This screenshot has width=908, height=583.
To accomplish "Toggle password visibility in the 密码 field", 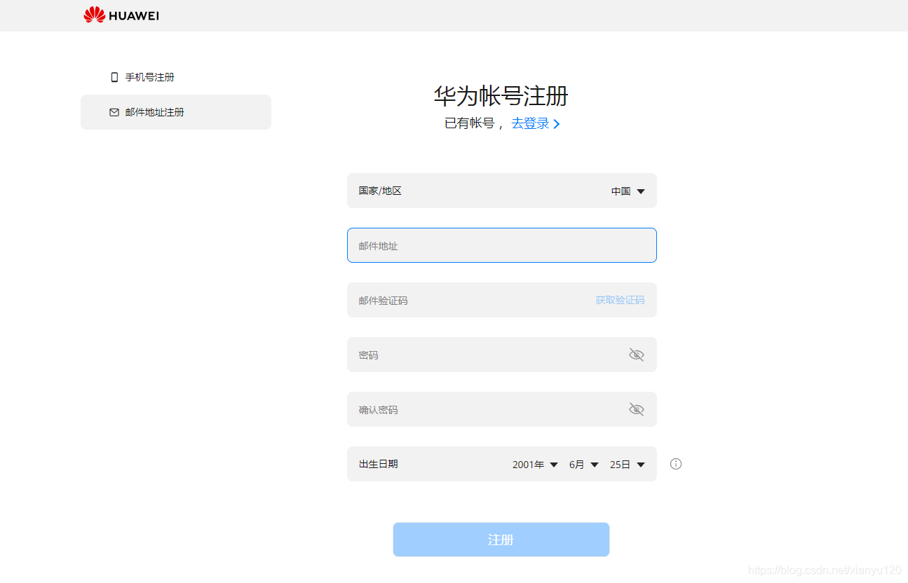I will [636, 355].
